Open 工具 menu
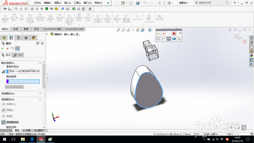Viewport: 254px width, 143px height. [x=77, y=3]
